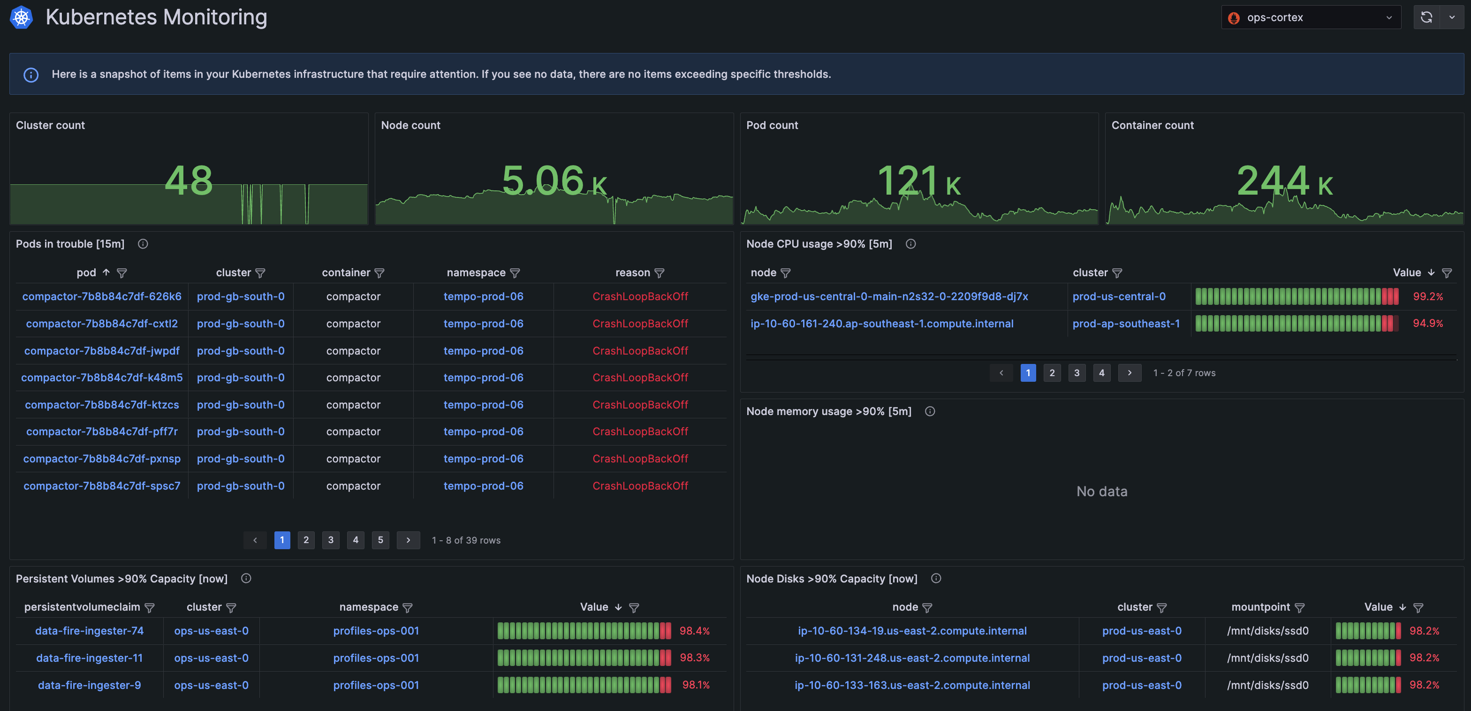
Task: Open filter icon on mountpoint column
Action: pyautogui.click(x=1299, y=608)
